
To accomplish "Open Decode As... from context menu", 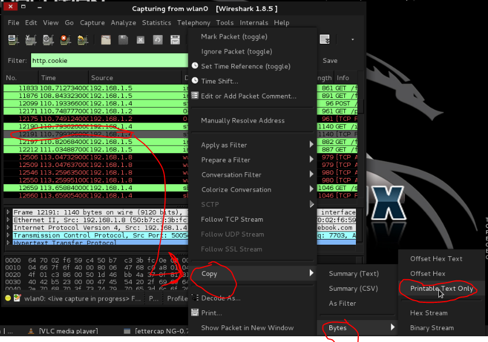I will coord(221,298).
